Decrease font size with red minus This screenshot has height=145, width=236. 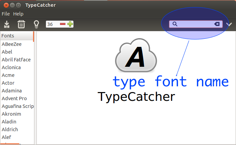point(63,24)
